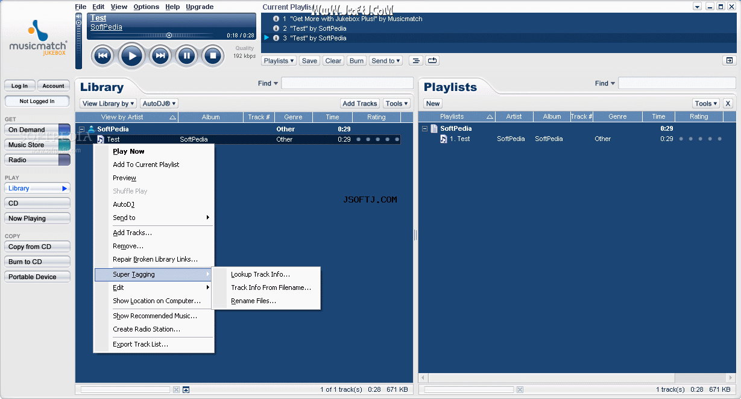The width and height of the screenshot is (741, 399).
Task: Stop playback with the Stop button
Action: [213, 56]
